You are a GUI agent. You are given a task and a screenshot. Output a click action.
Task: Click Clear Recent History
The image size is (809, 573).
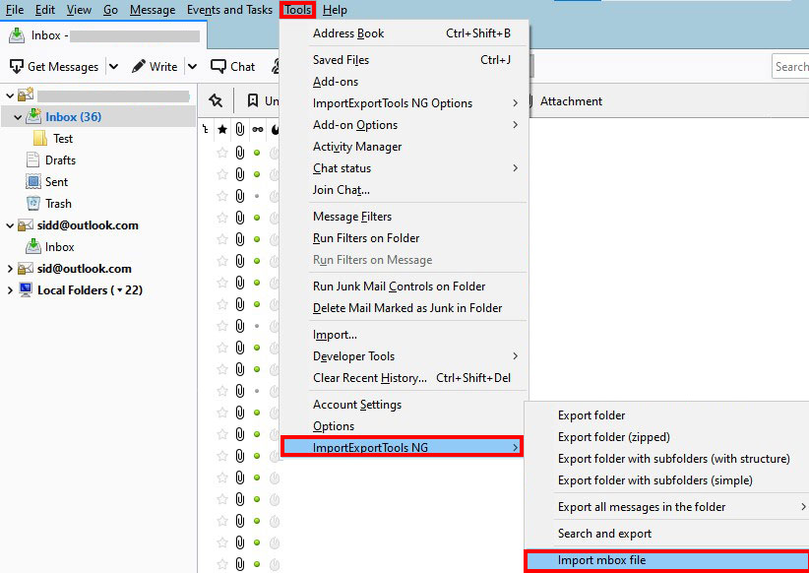(404, 378)
